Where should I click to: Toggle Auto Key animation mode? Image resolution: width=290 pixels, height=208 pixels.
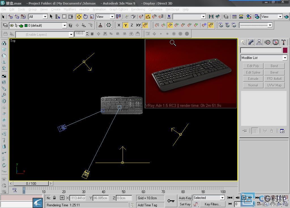tap(185, 198)
